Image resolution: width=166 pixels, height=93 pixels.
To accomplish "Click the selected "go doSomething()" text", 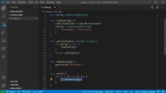I will tap(71, 79).
